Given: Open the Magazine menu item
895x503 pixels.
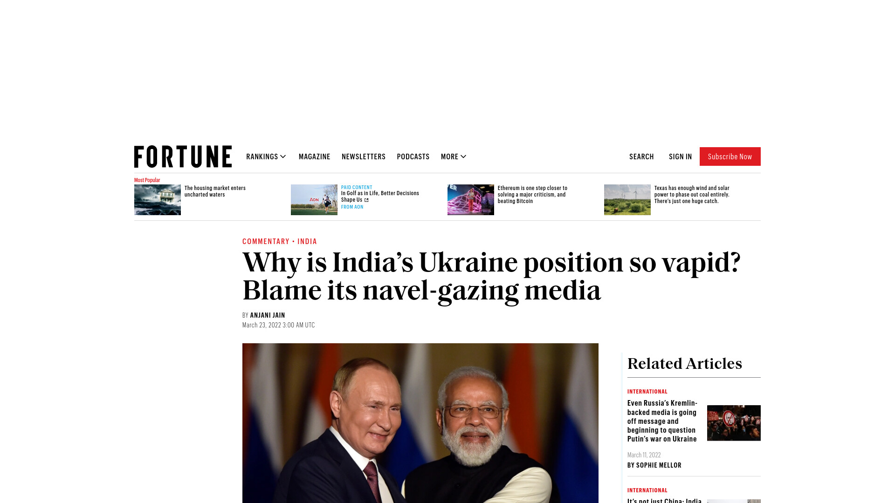Looking at the screenshot, I should [314, 156].
